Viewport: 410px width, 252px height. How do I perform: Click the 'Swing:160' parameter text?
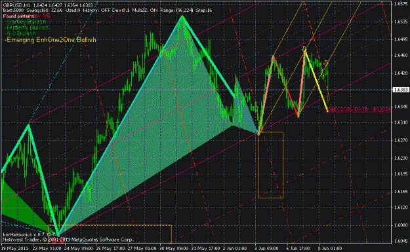tap(37, 10)
